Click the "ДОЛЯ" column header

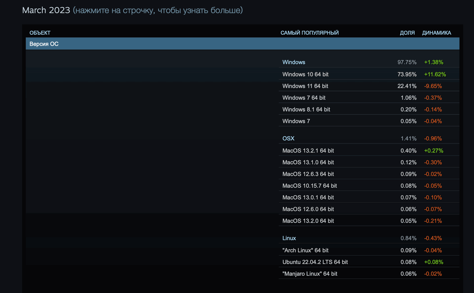pos(407,33)
